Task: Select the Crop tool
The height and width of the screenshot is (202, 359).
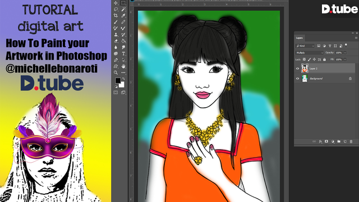Action: 116,16
